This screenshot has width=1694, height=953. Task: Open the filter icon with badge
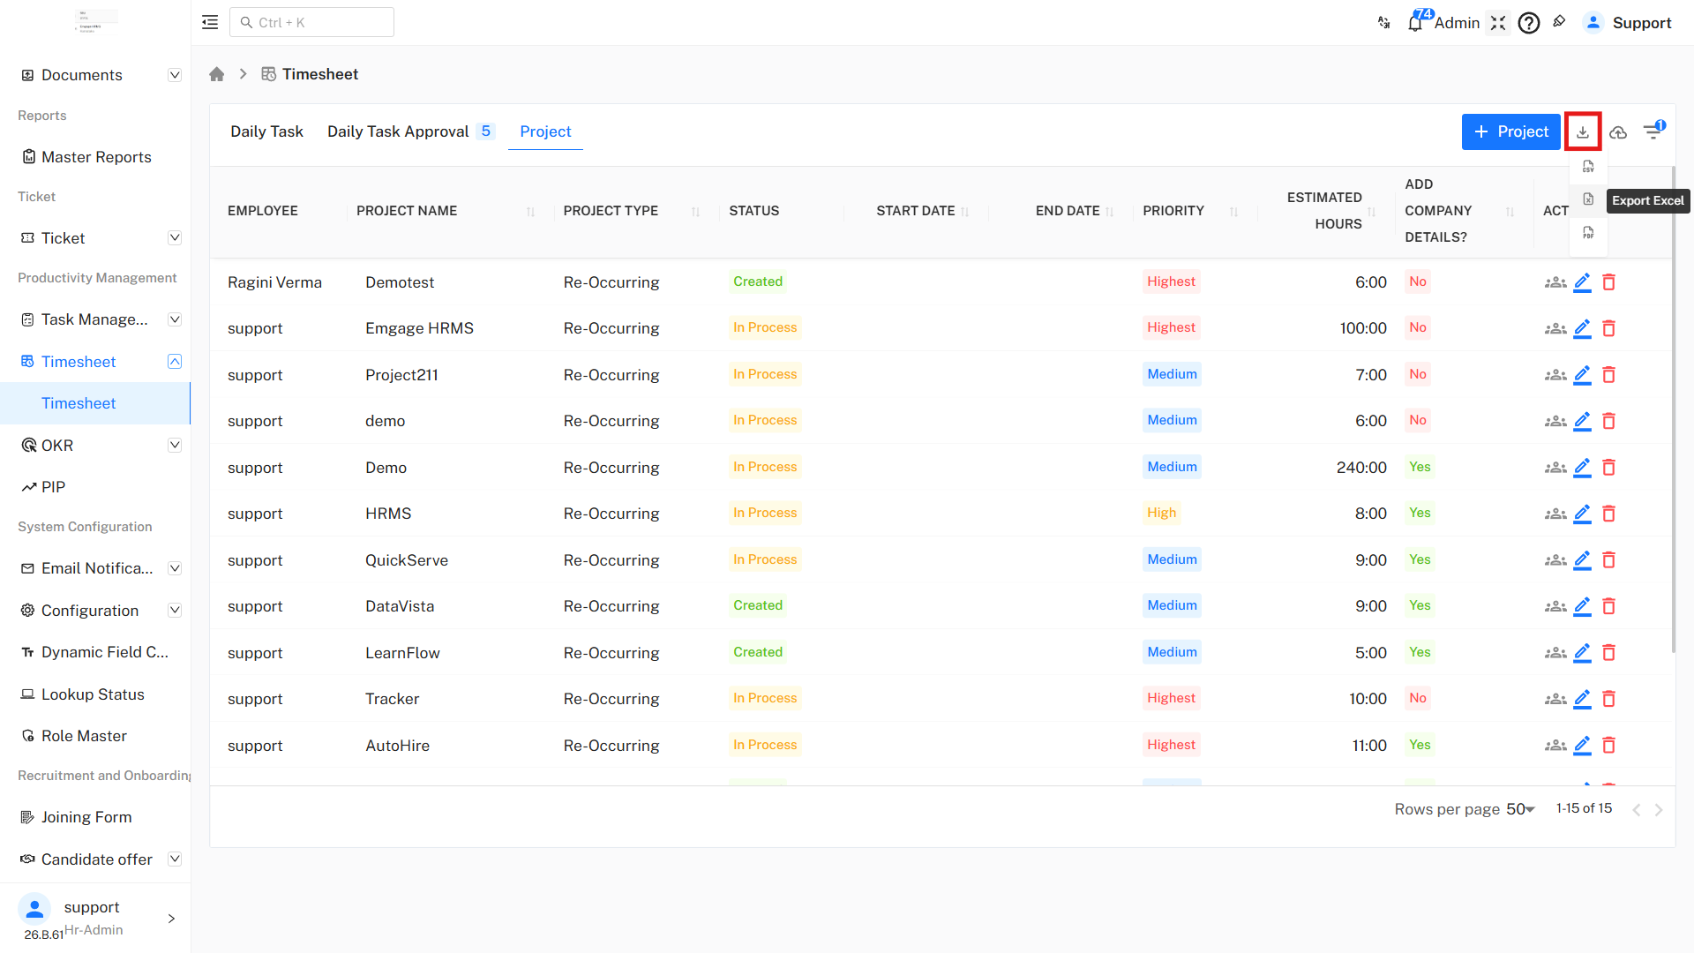[x=1653, y=131]
